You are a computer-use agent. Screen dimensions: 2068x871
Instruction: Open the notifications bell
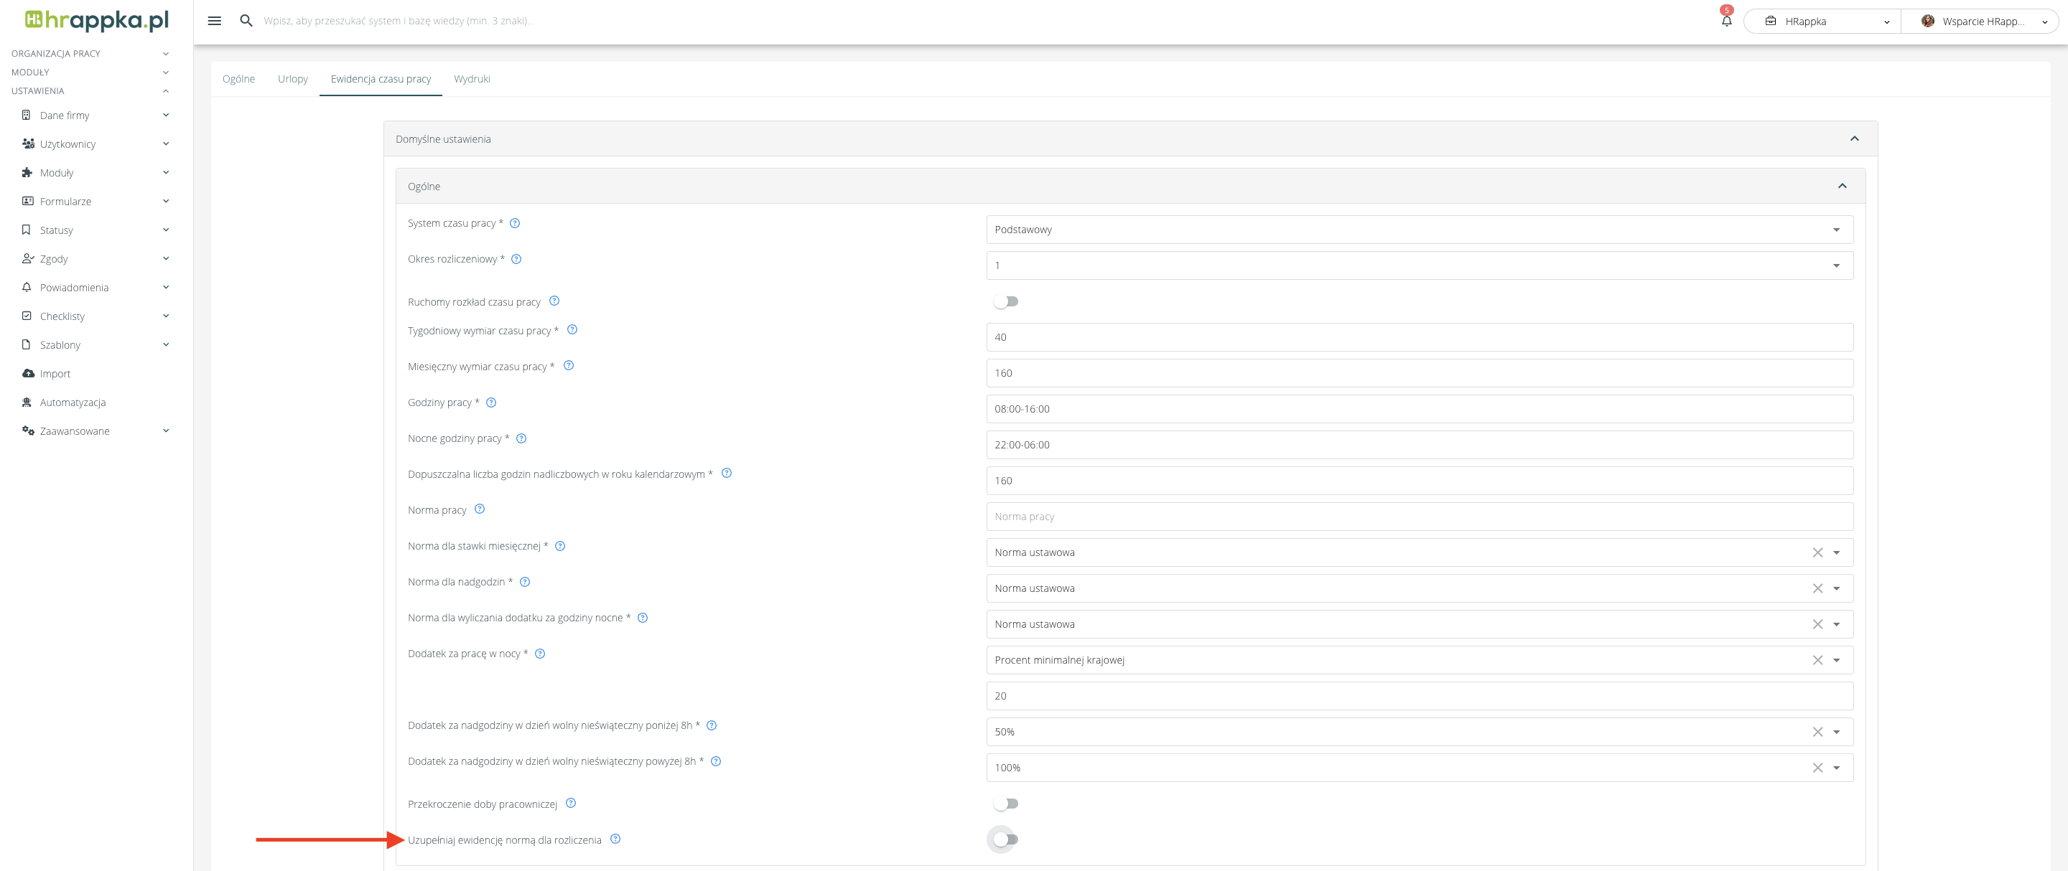point(1726,21)
